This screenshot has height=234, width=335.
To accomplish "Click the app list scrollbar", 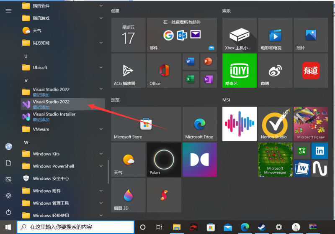I will click(108, 171).
